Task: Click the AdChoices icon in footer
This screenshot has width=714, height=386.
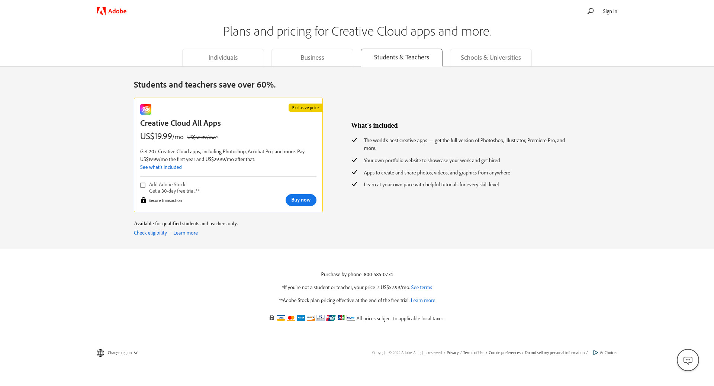Action: [595, 353]
